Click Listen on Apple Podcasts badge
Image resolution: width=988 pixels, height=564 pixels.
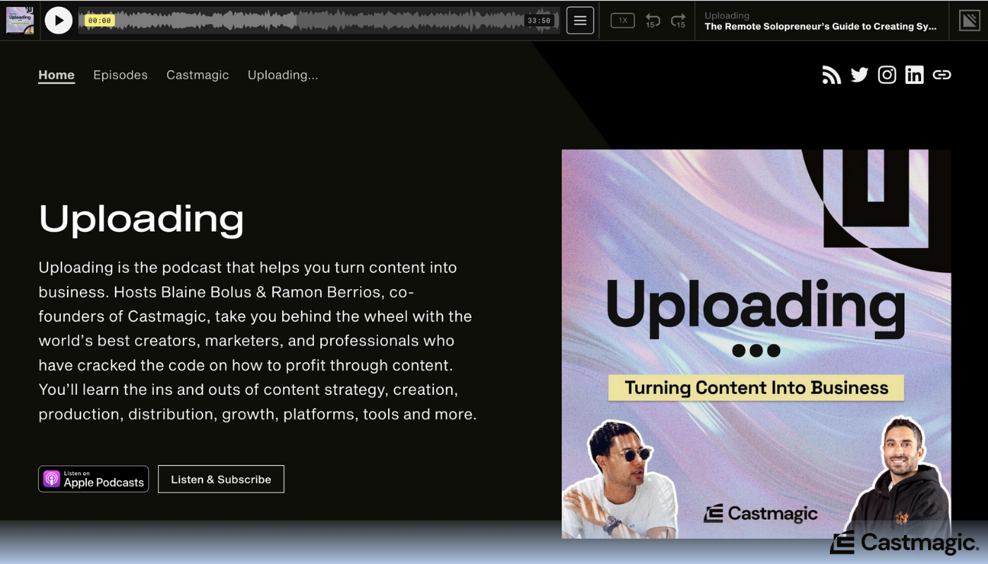[x=93, y=479]
